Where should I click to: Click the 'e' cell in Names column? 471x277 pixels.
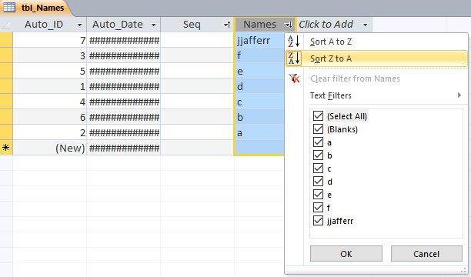pos(259,72)
